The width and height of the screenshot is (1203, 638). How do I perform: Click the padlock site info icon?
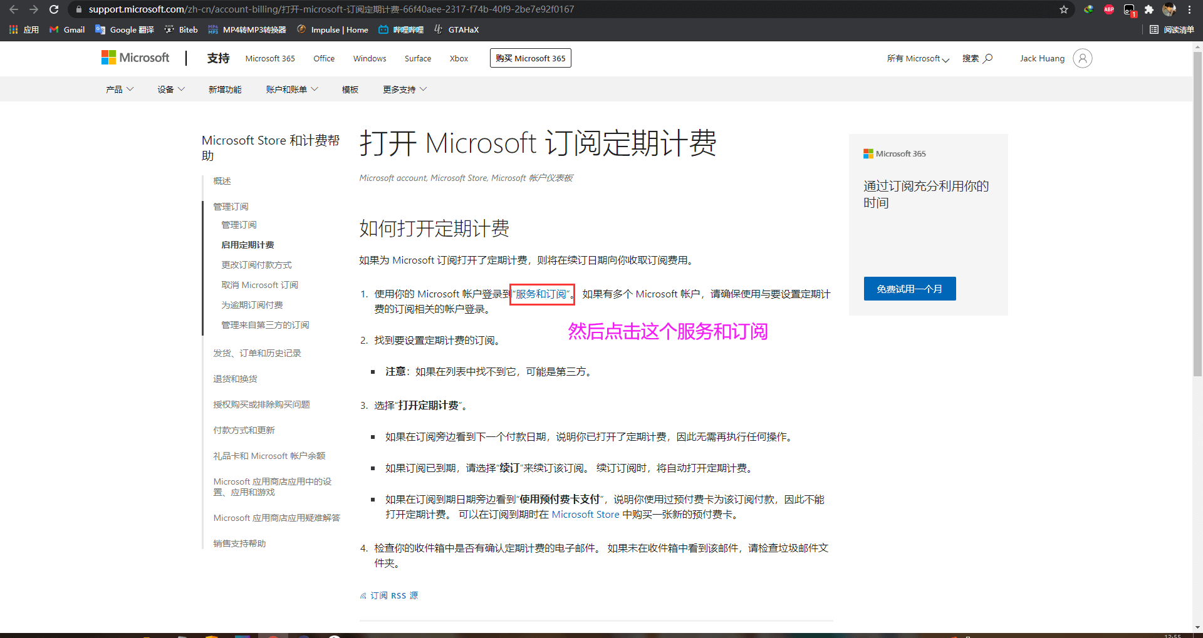tap(79, 9)
